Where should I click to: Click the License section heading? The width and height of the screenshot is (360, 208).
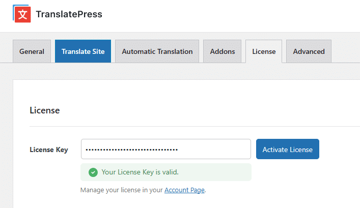45,110
